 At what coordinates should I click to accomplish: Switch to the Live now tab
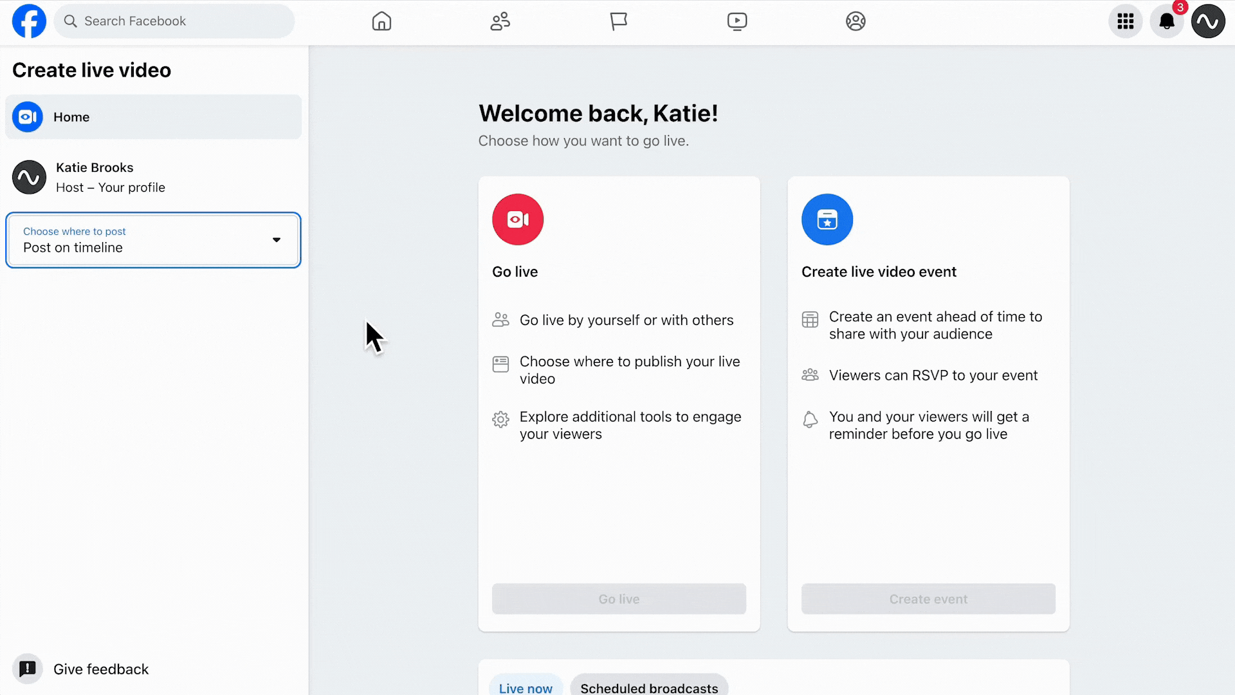(x=526, y=687)
